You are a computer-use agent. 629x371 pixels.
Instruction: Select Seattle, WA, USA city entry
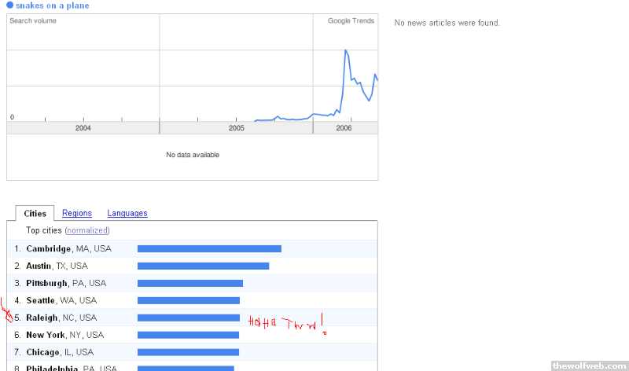point(61,300)
